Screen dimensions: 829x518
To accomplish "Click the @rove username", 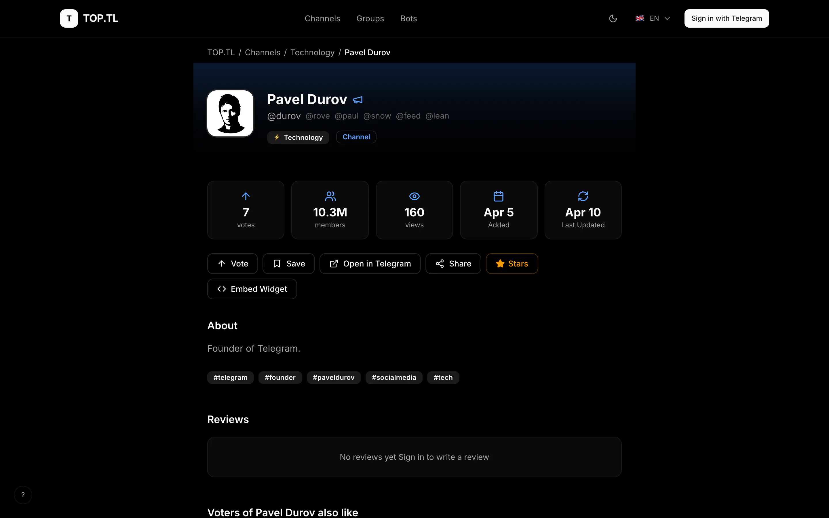I will point(317,116).
